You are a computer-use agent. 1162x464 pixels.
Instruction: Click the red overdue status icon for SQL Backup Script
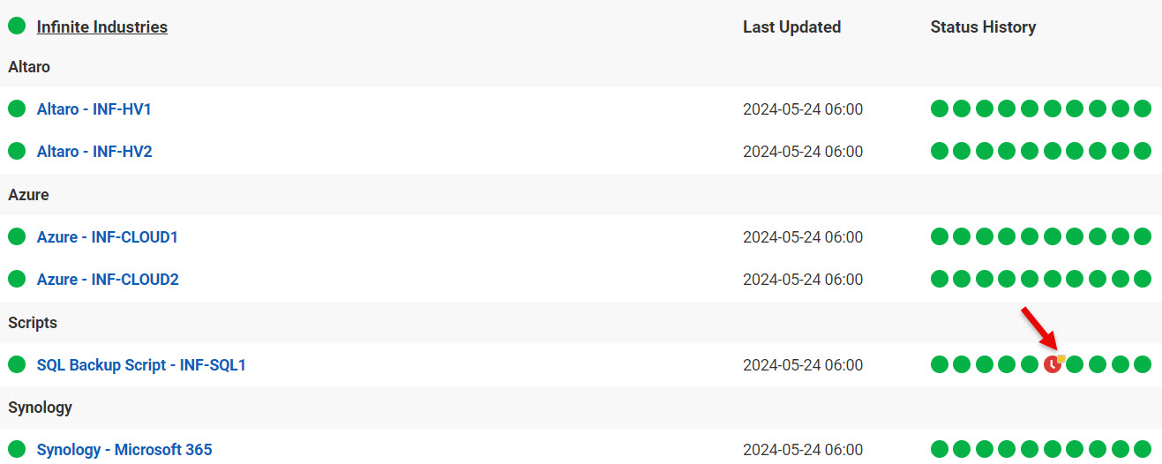(x=1052, y=364)
